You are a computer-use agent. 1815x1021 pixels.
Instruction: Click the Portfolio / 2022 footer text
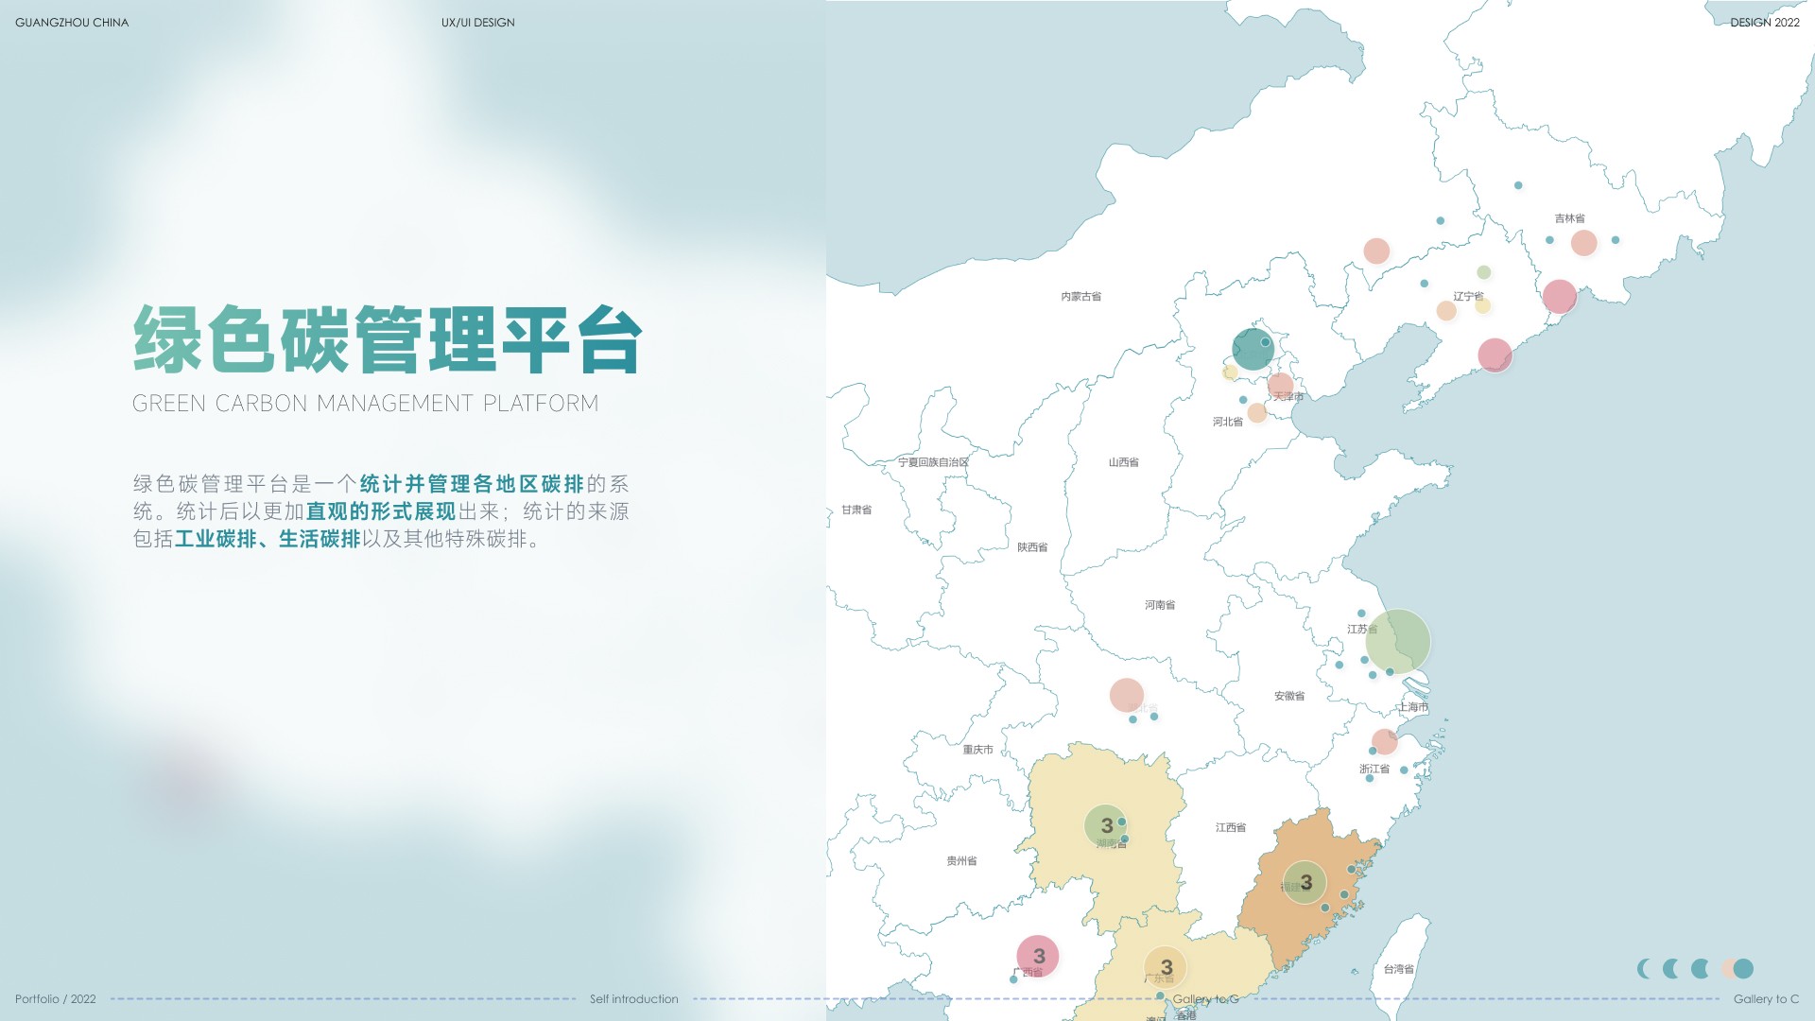56,998
